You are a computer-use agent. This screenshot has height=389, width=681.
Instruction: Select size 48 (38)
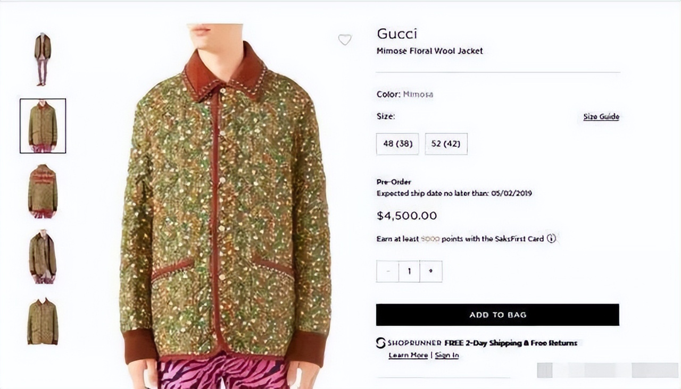[397, 144]
